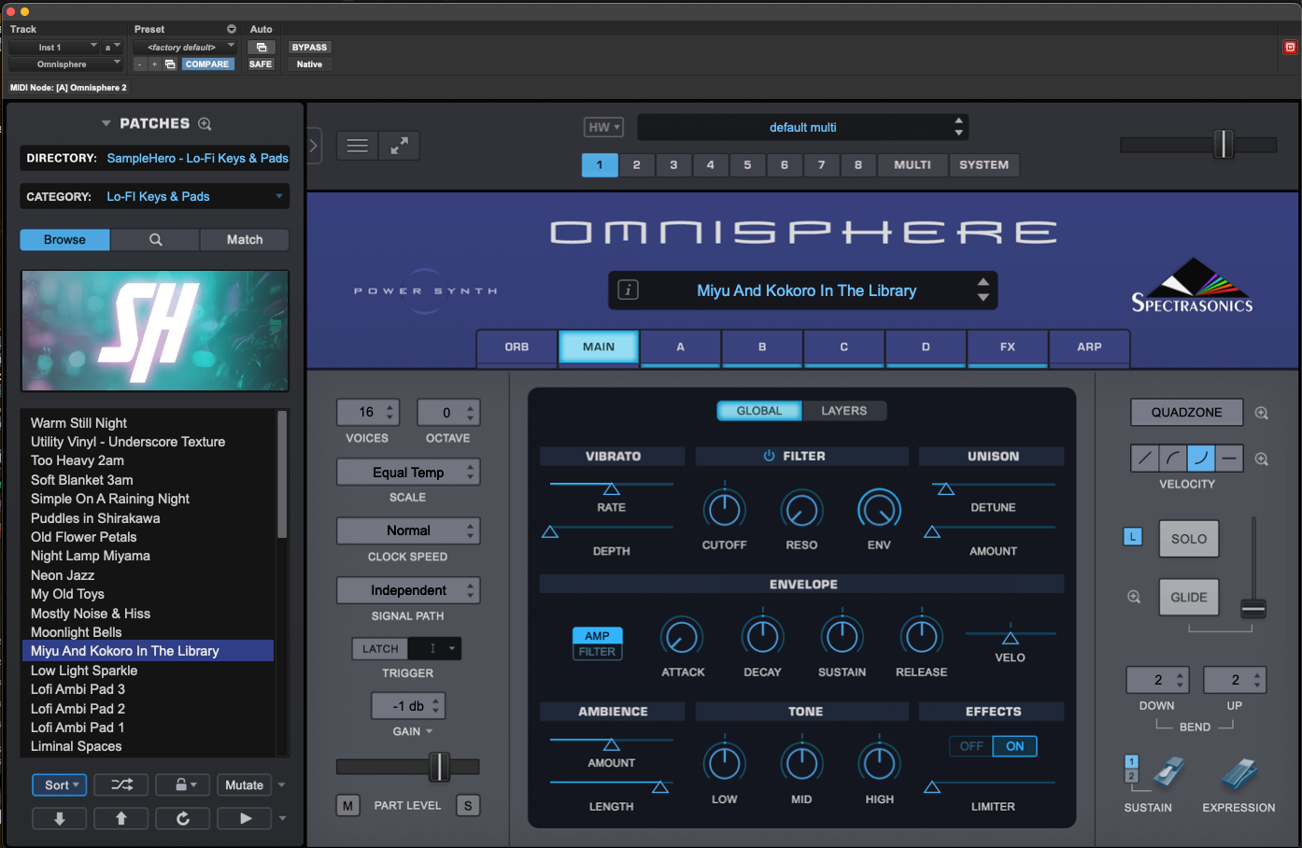This screenshot has width=1302, height=848.
Task: Click the Part Level slider handle
Action: point(438,767)
